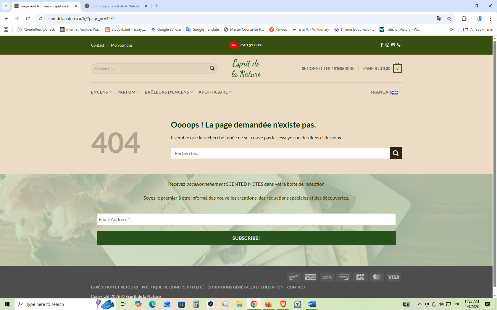Expand the ENCENS menu
Viewport: 497px width, 310px height.
[101, 92]
